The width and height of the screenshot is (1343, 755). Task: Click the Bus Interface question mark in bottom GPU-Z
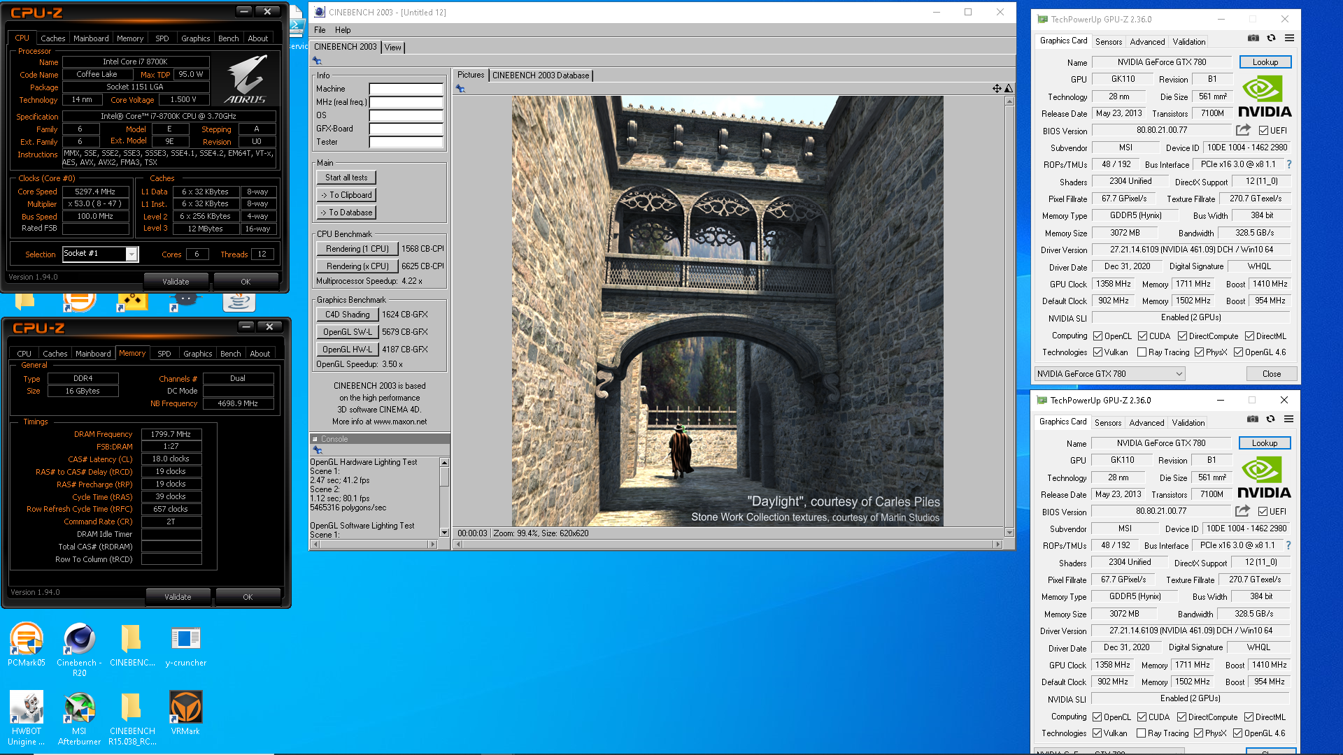pyautogui.click(x=1288, y=545)
